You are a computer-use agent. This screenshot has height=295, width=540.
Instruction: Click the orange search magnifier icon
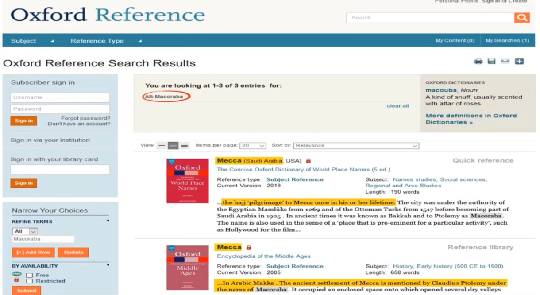coord(522,18)
